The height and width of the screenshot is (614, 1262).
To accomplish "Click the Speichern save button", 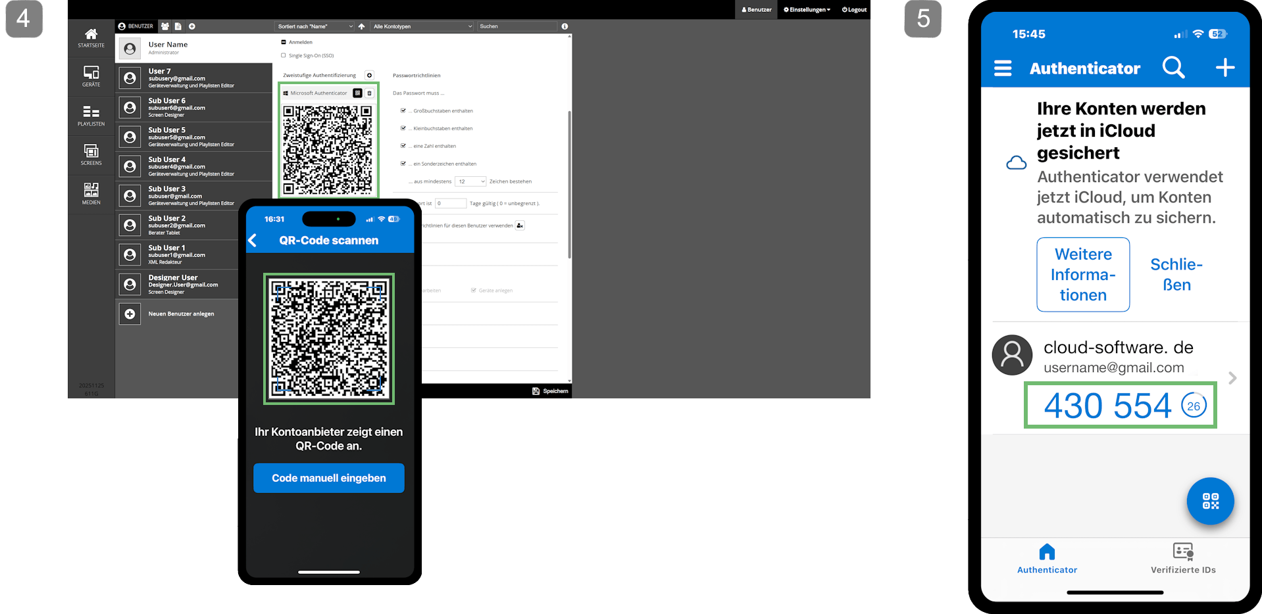I will coord(550,391).
